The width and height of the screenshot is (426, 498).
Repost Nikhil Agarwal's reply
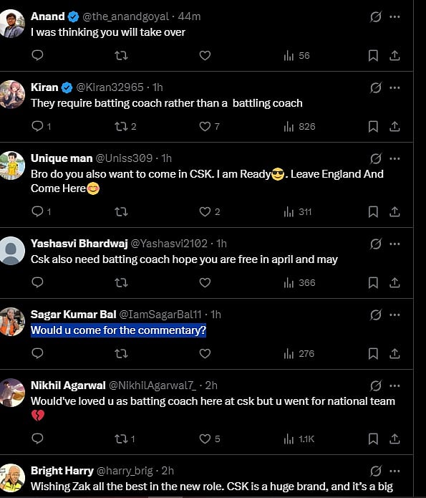coord(121,439)
